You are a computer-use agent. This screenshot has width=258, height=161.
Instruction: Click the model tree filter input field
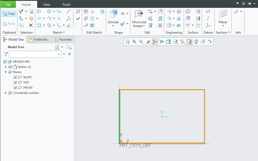35,54
